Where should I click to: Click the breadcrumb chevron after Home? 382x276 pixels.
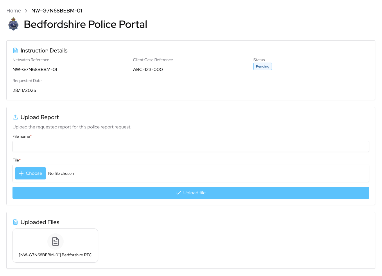[x=26, y=10]
